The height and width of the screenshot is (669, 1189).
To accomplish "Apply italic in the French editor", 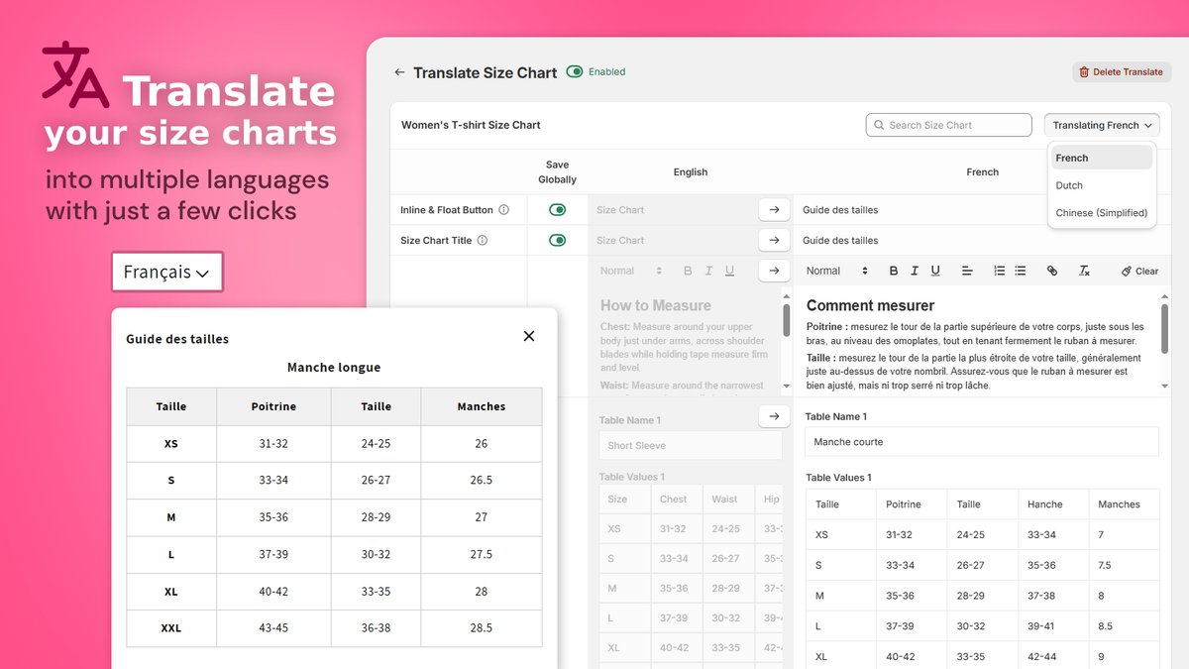I will click(x=914, y=271).
